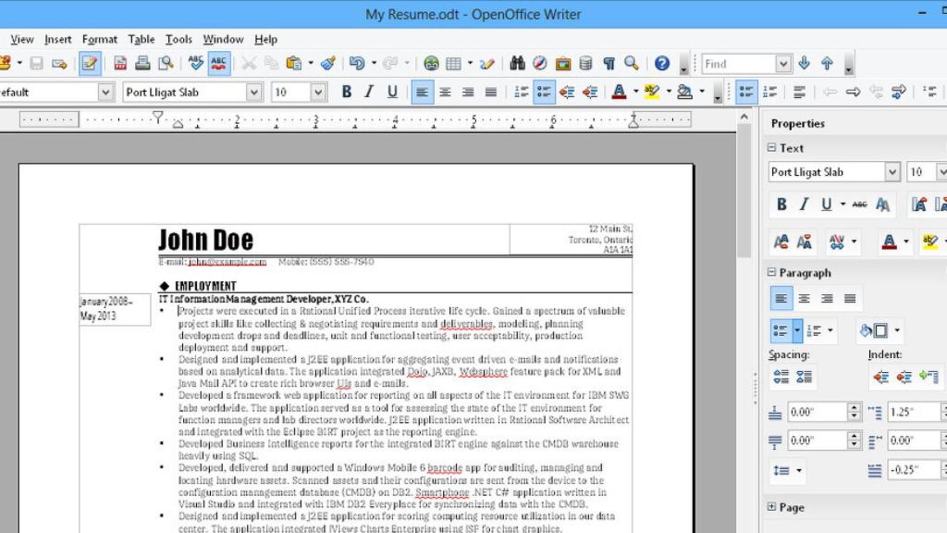947x533 pixels.
Task: Select the Page Preview icon
Action: point(166,63)
